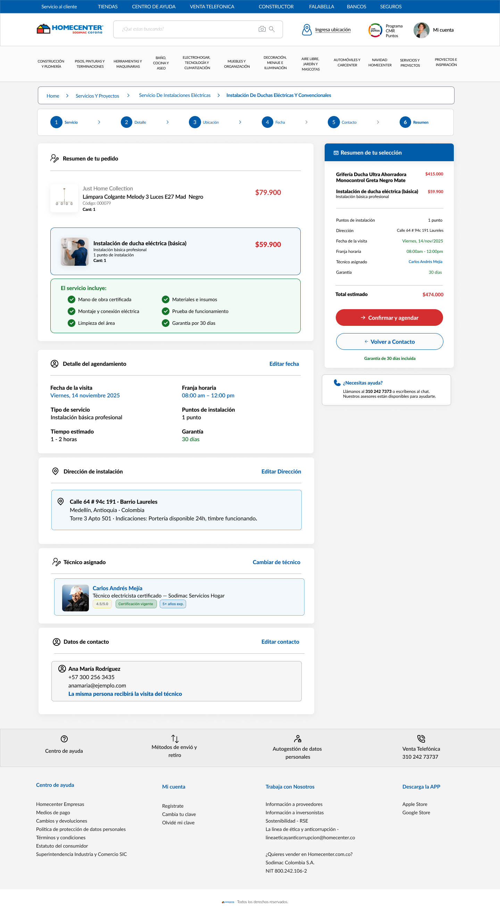Click the 4.5/5.0 rating badge

[x=102, y=604]
